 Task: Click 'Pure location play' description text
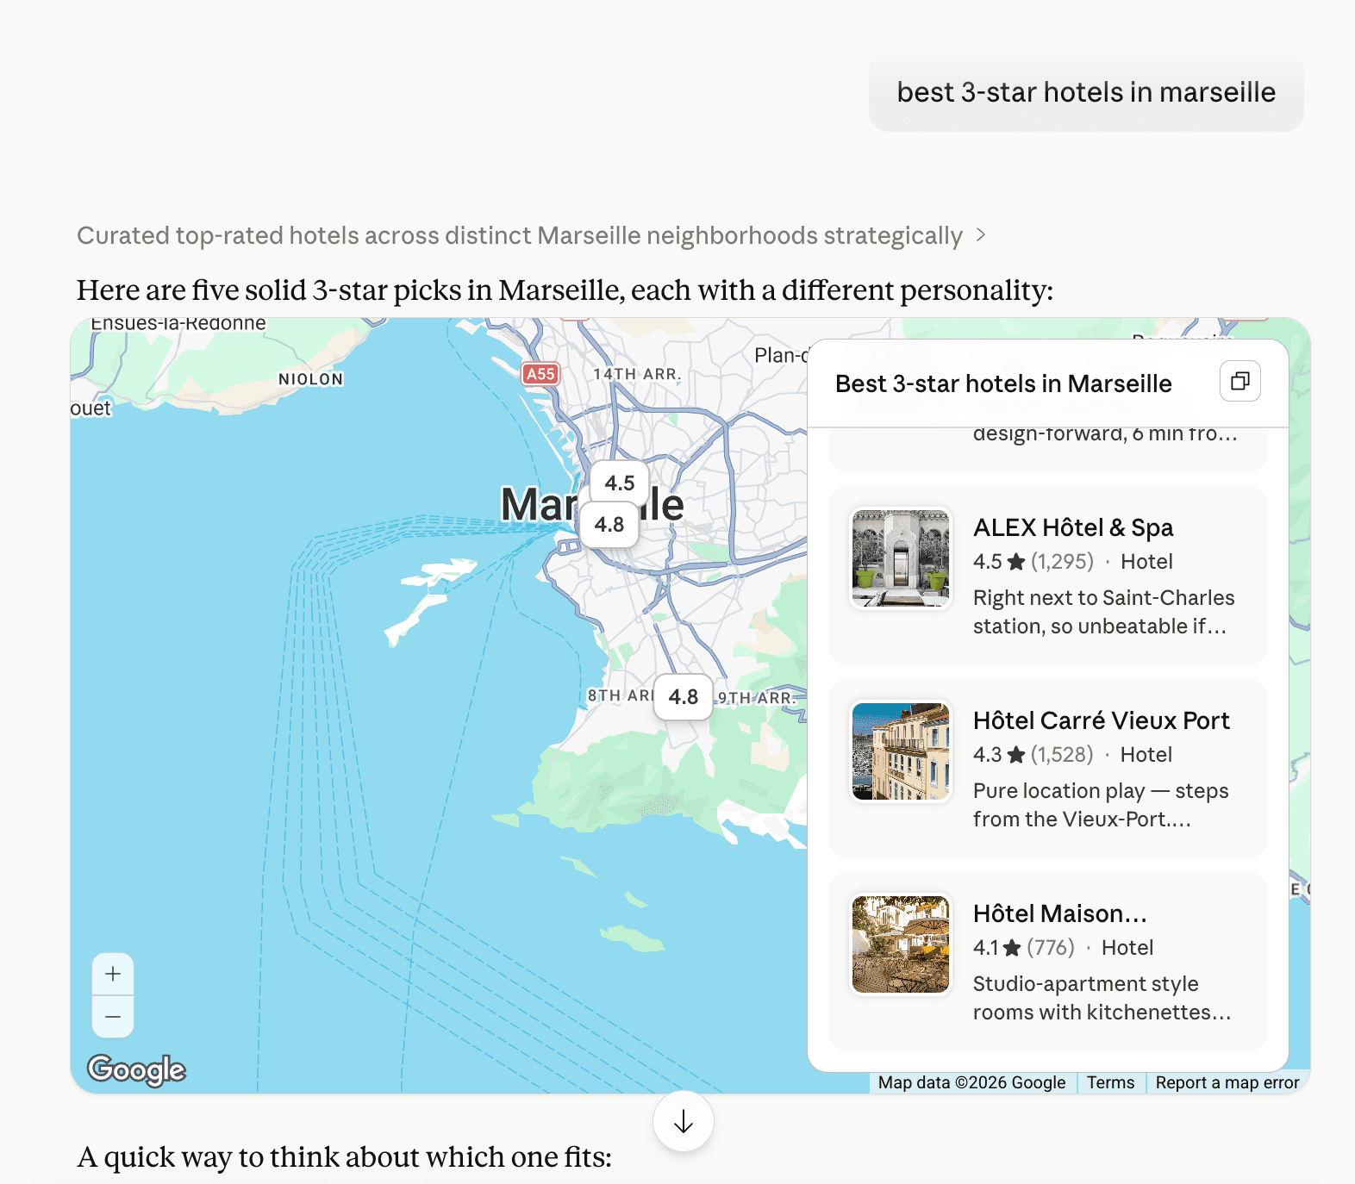coord(1101,805)
